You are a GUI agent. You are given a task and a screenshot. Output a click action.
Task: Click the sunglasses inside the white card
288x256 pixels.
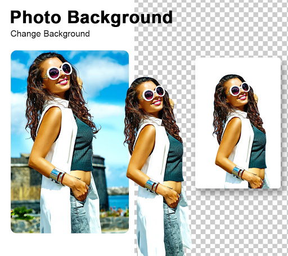(x=240, y=89)
